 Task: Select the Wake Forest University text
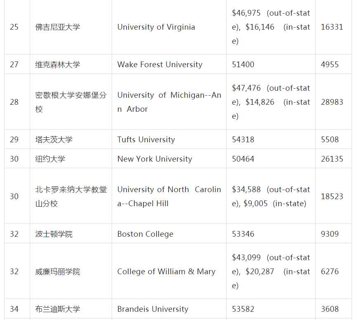160,64
